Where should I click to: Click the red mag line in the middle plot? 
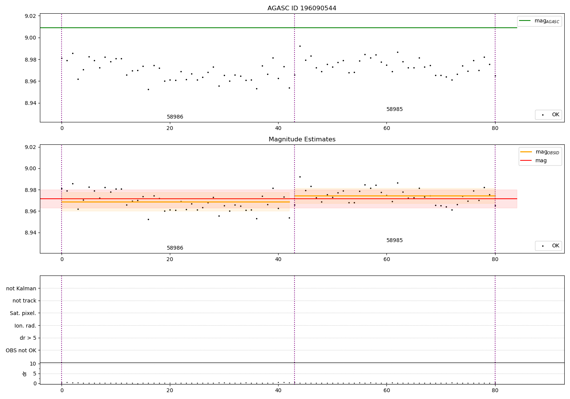279,199
